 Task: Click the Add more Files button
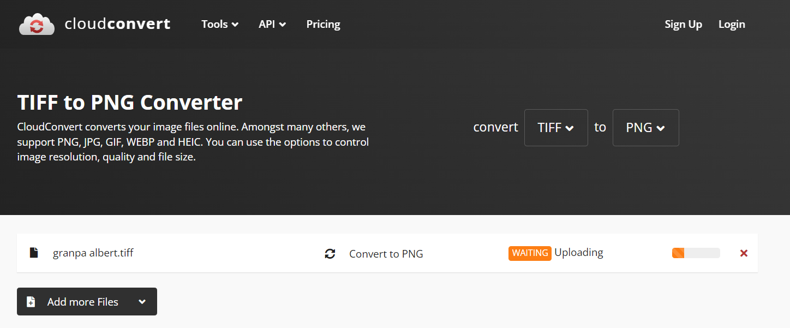82,301
